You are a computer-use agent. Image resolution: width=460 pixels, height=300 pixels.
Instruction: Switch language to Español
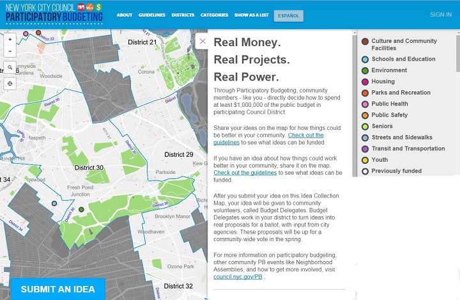coord(289,15)
